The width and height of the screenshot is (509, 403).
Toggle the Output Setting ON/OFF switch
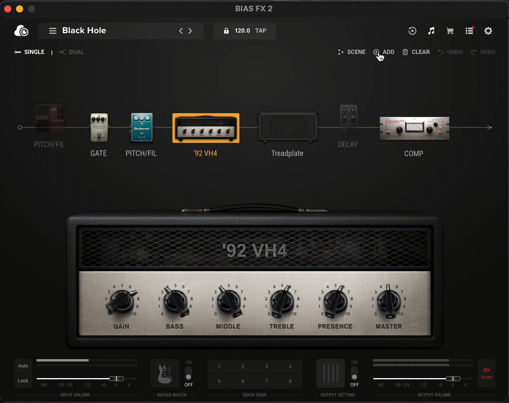click(354, 373)
